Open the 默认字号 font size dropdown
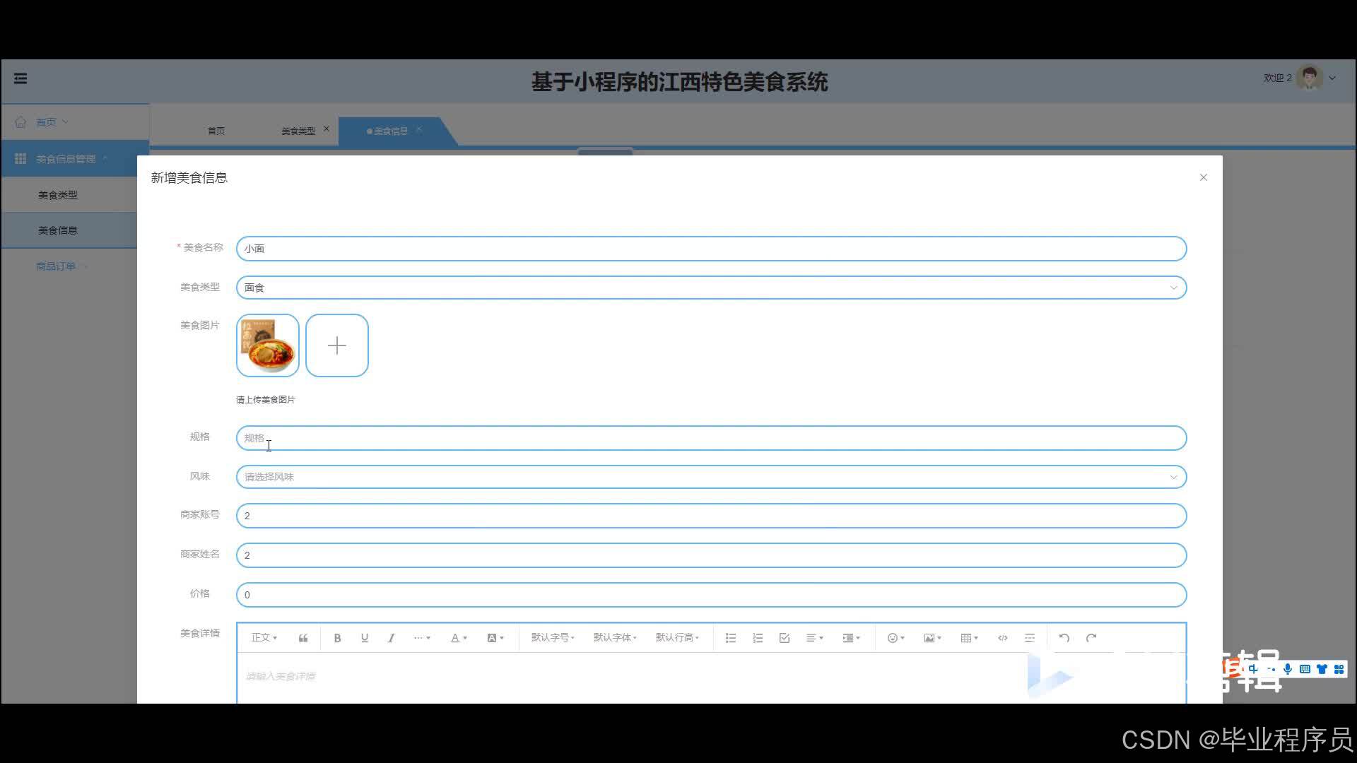The width and height of the screenshot is (1357, 763). pos(553,638)
